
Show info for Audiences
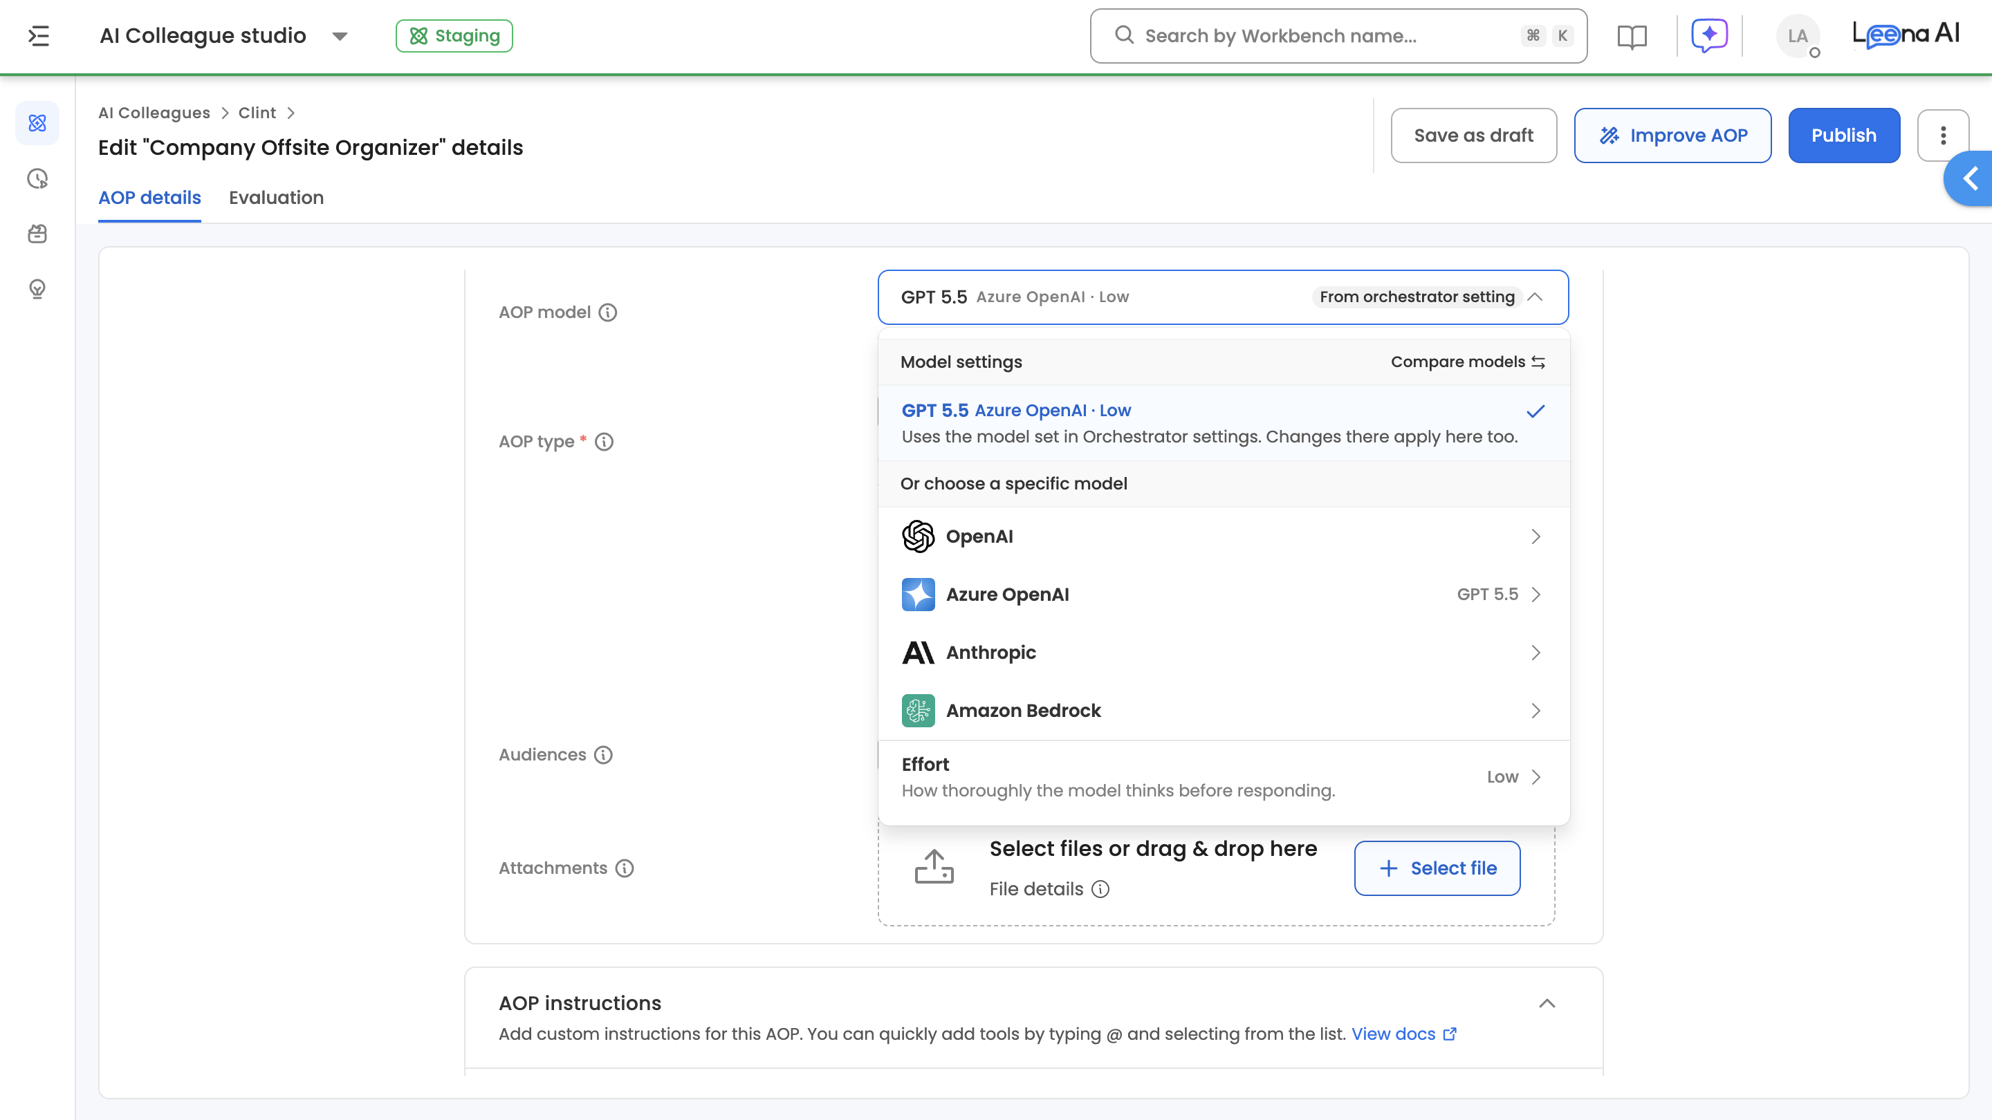603,754
